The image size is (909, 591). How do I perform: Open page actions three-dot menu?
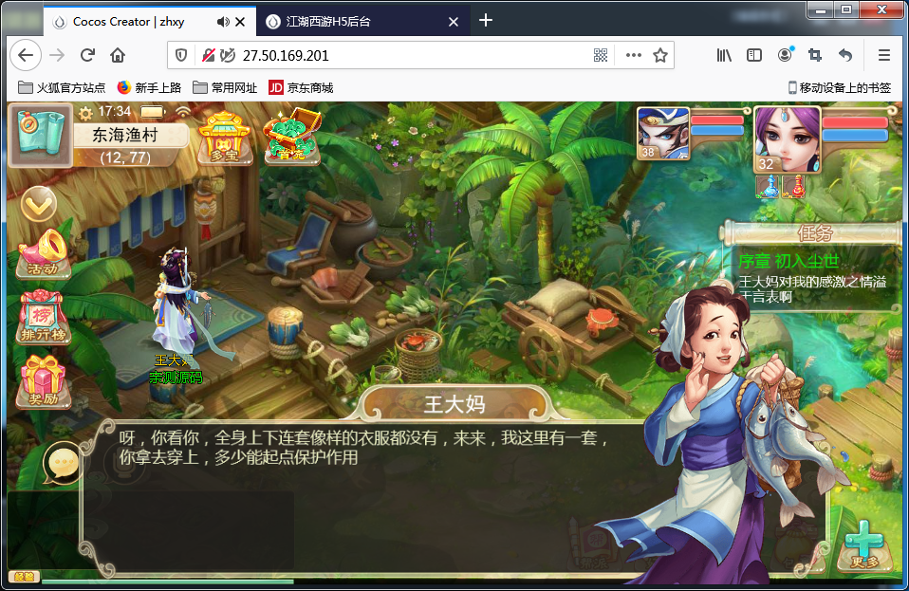[x=634, y=55]
